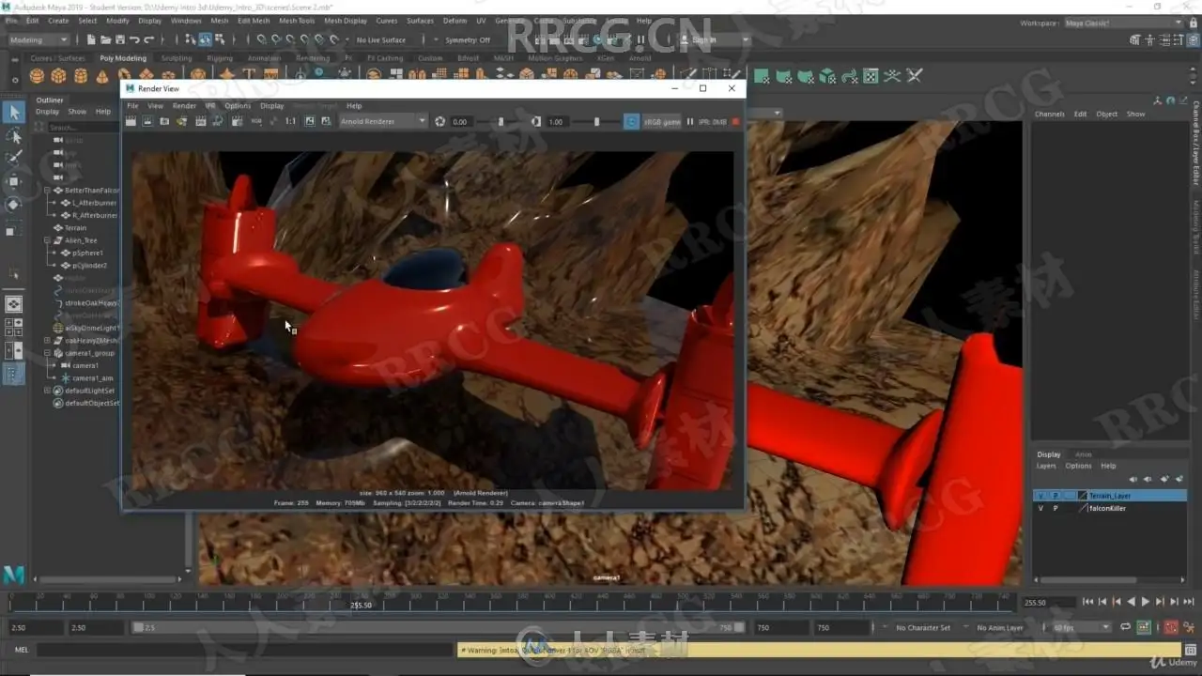Open the Arnold Renderer dropdown
This screenshot has height=676, width=1202.
click(x=383, y=121)
